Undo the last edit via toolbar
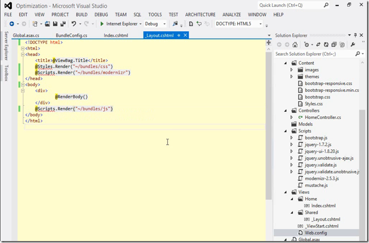The height and width of the screenshot is (243, 369). tap(74, 24)
